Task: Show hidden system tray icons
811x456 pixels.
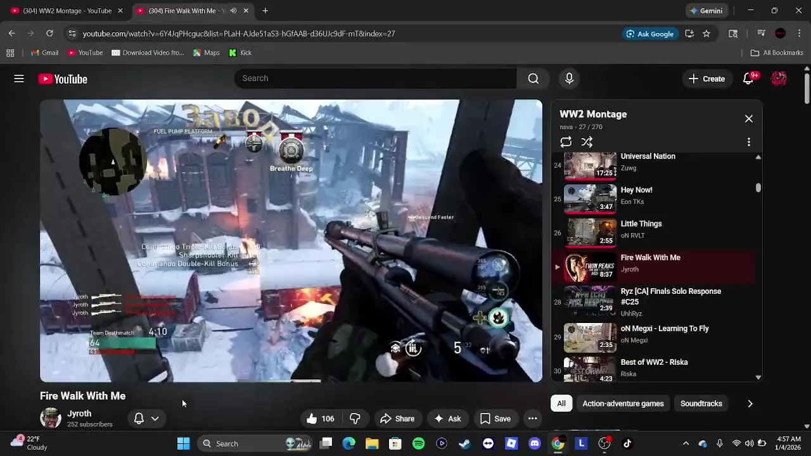Action: click(686, 443)
